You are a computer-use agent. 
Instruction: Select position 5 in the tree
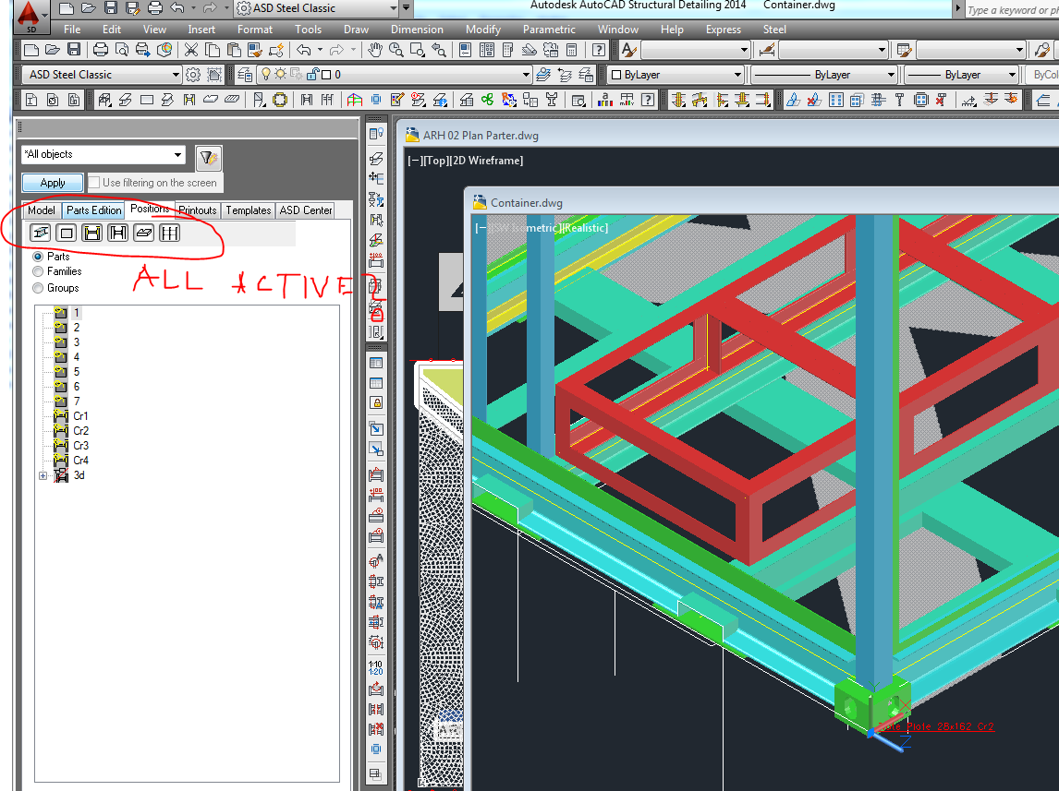pos(77,372)
